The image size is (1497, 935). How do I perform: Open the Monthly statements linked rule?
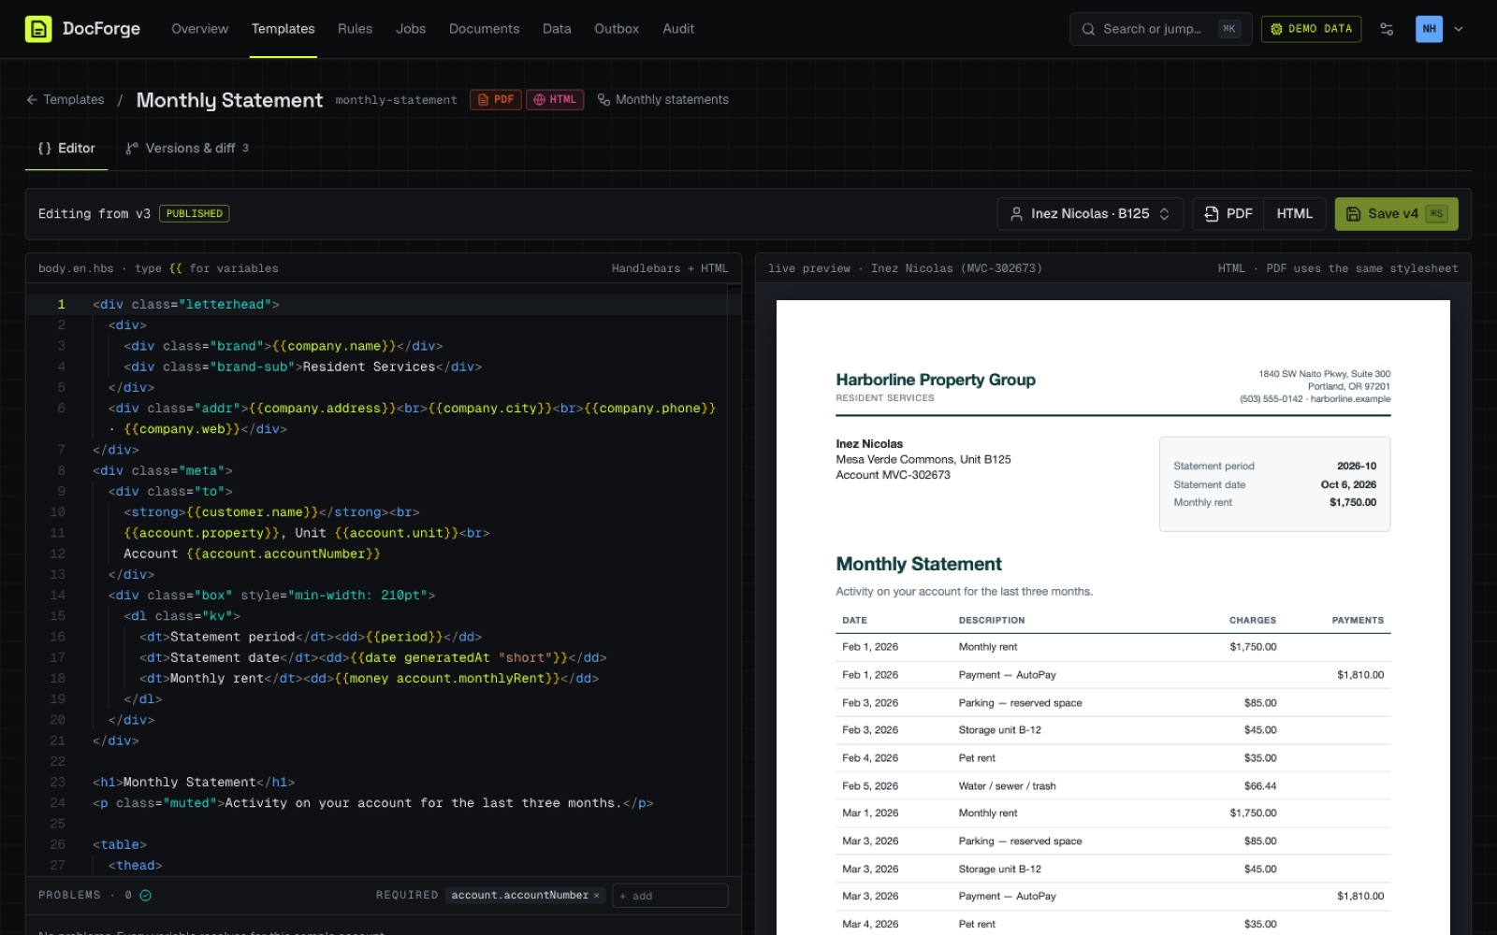tap(663, 100)
